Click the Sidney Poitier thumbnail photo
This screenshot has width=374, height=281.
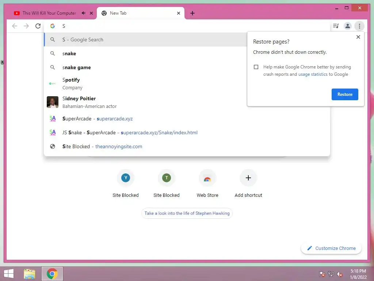point(53,102)
